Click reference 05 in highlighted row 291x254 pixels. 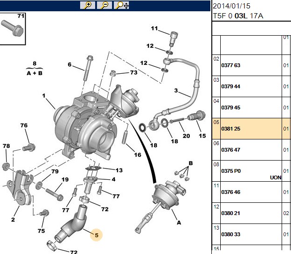216,122
